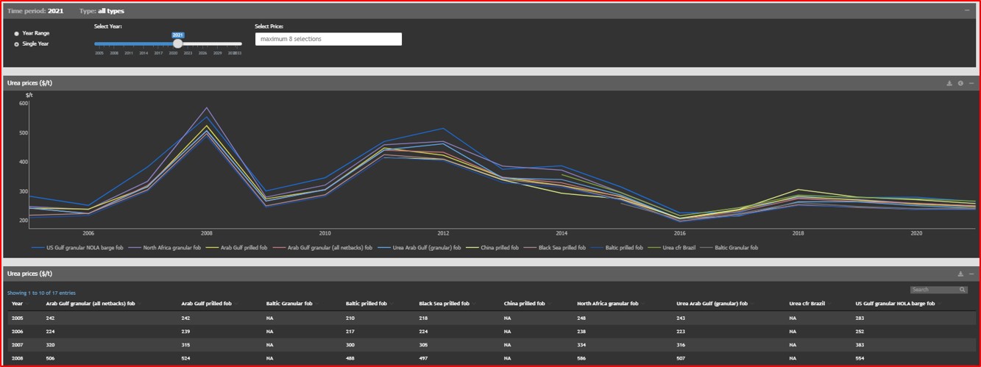Click the table Search input field
Image resolution: width=981 pixels, height=367 pixels.
point(934,290)
